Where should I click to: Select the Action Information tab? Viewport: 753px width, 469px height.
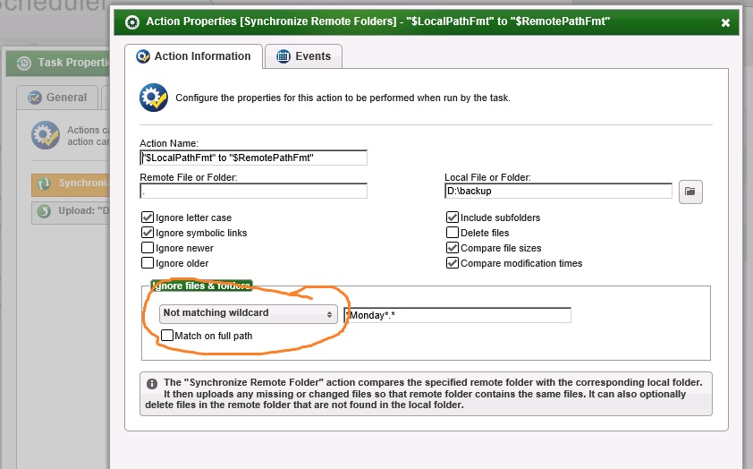click(x=193, y=56)
